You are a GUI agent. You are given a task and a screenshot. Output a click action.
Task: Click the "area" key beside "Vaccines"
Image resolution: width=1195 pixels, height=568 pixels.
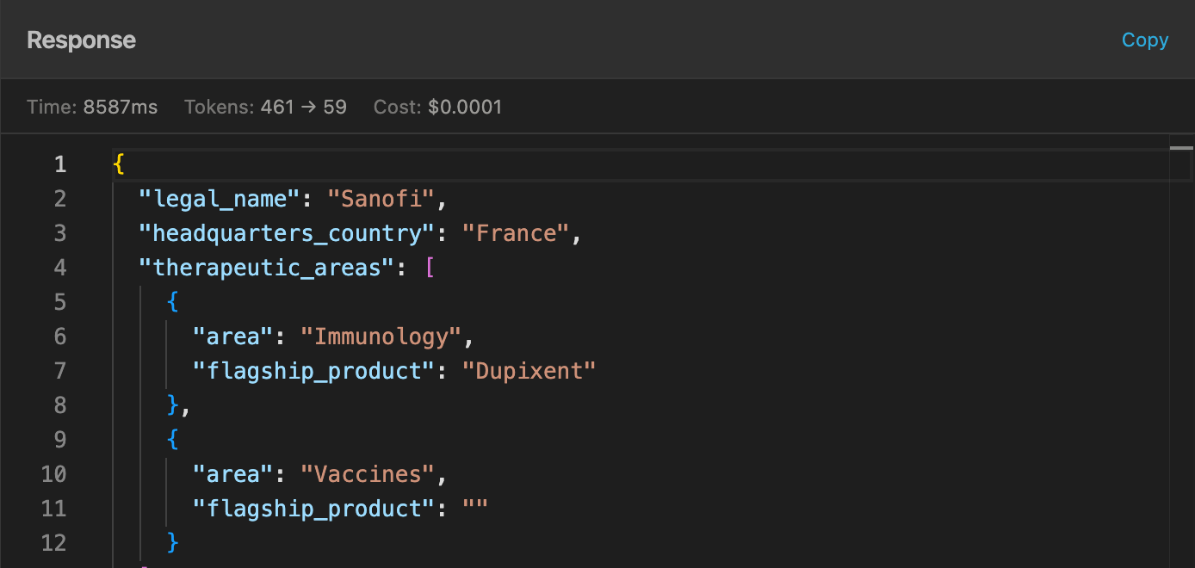click(x=233, y=474)
